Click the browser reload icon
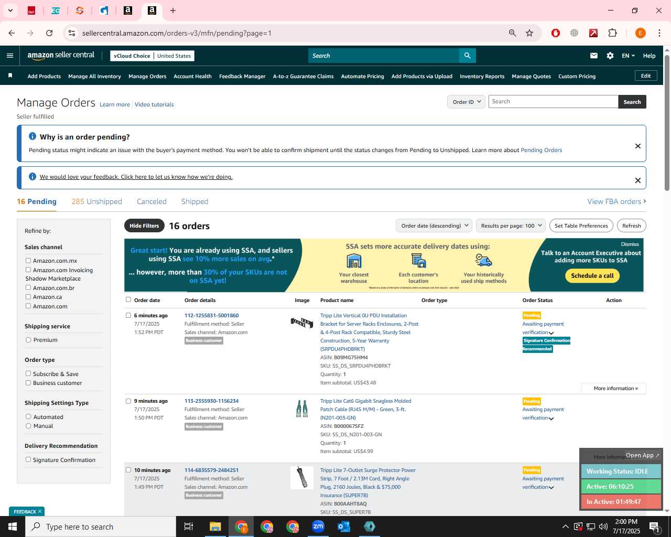Screen dimensions: 671x537 pos(49,33)
